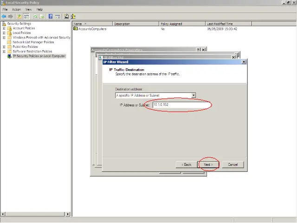Click the Back button in wizard
297x223 pixels.
tap(187, 164)
